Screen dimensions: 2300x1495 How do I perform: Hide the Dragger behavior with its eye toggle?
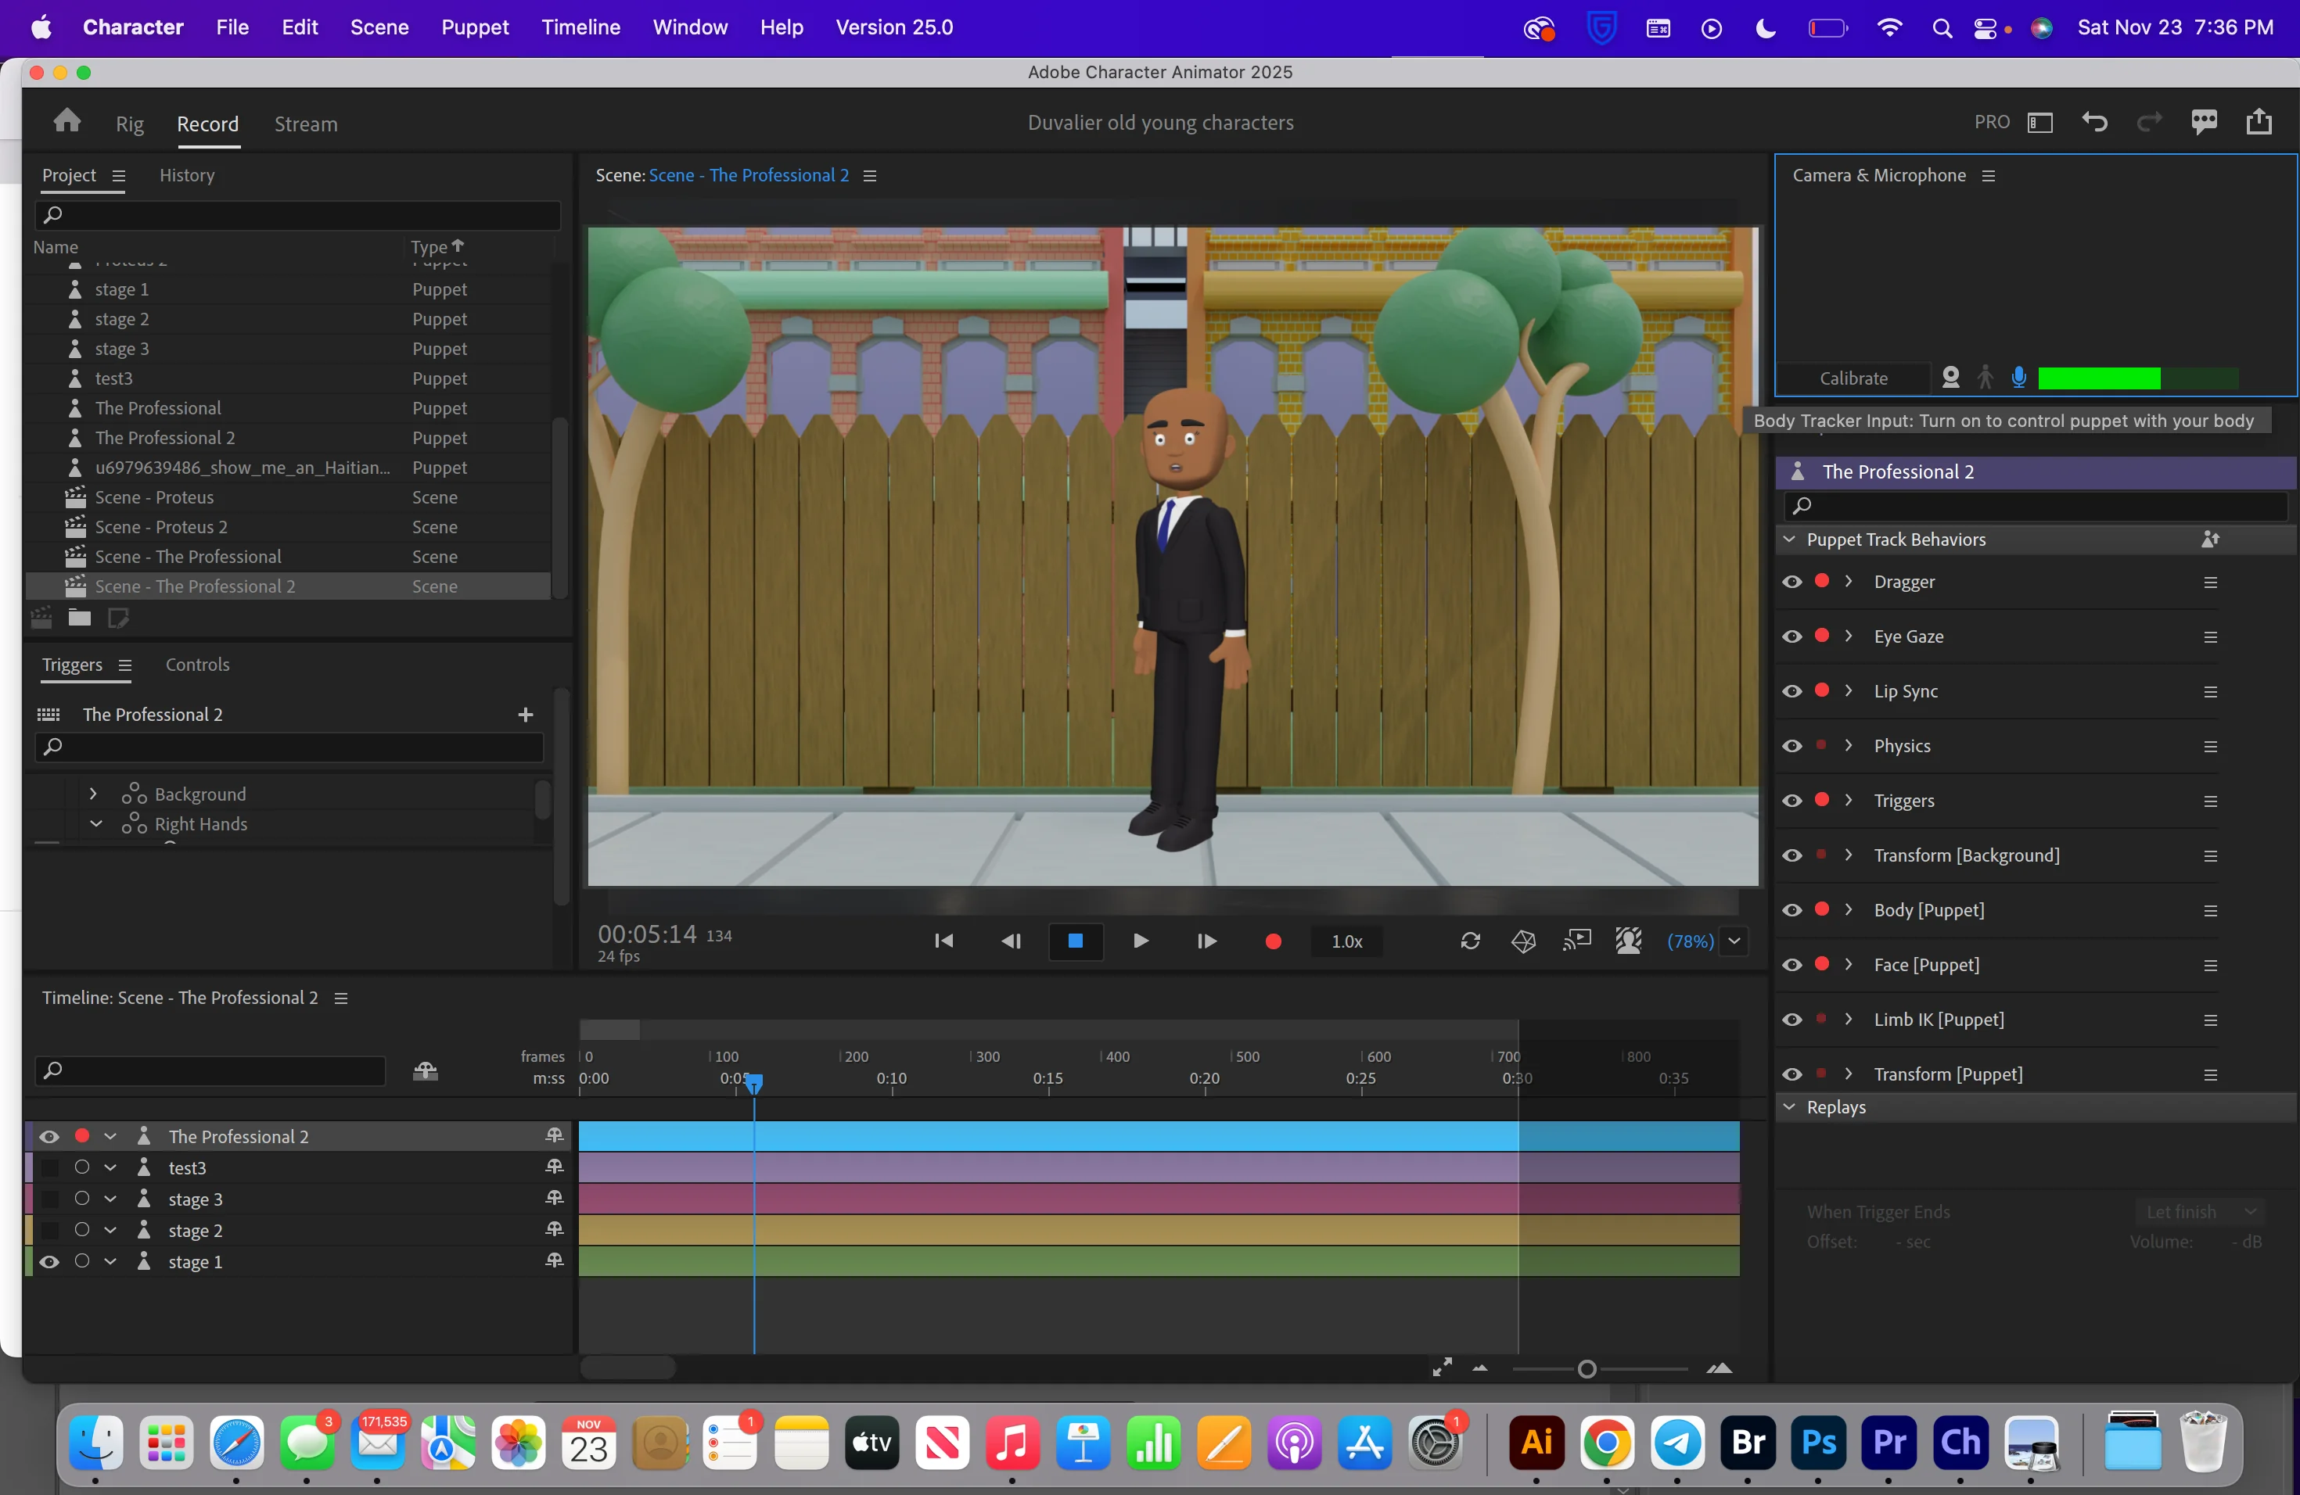(1792, 582)
